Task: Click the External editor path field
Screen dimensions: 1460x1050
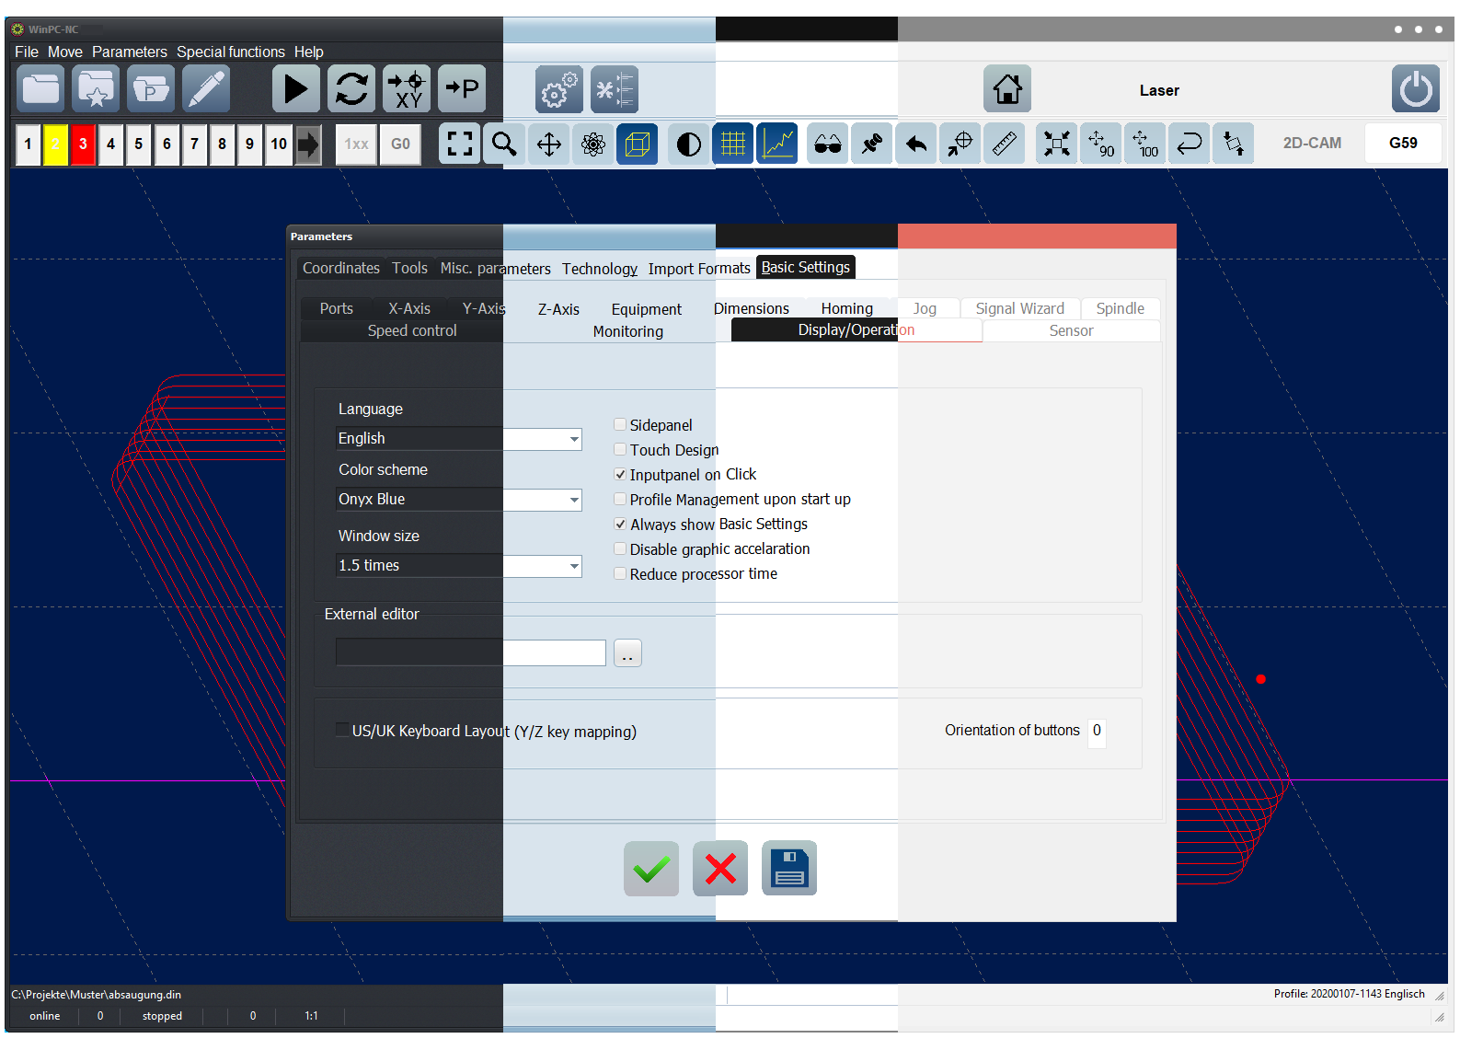Action: [x=471, y=652]
